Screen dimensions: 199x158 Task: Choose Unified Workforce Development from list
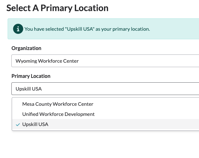point(58,114)
